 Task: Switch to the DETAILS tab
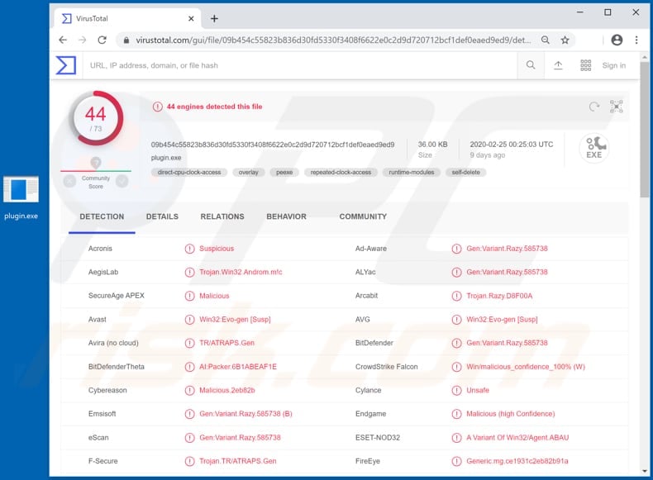coord(162,216)
